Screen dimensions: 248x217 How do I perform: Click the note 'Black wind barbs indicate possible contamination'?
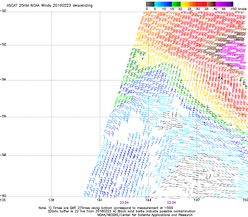coord(157,211)
